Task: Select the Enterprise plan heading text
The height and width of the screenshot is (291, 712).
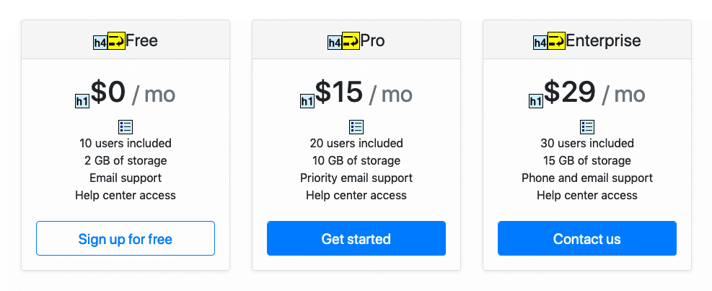Action: (603, 41)
